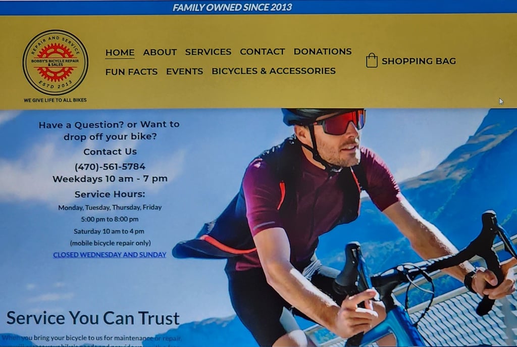Screen dimensions: 517x347
Task: Open the Home menu item
Action: 120,53
